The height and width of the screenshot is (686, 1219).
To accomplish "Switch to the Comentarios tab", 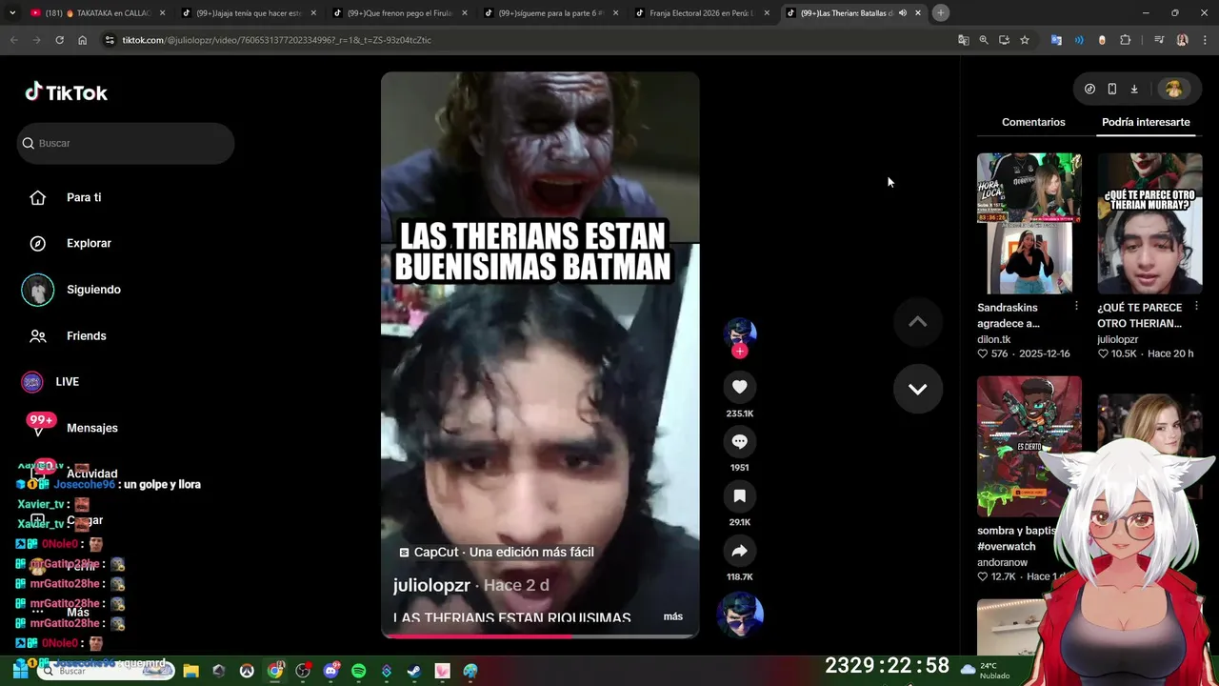I will (x=1033, y=122).
